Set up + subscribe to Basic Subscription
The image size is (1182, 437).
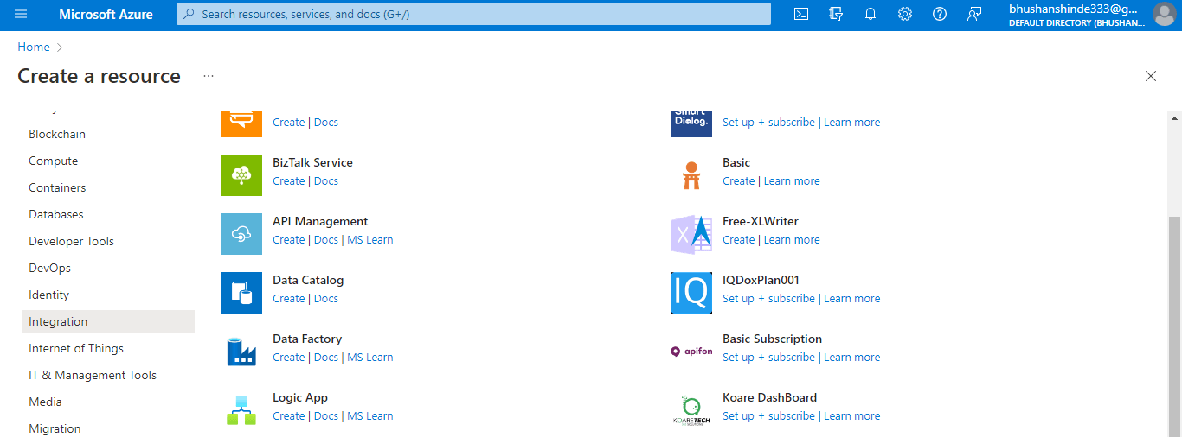coord(768,357)
